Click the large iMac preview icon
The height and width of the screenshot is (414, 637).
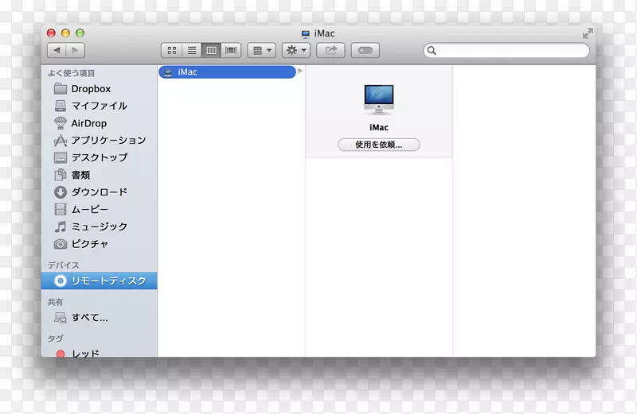pyautogui.click(x=379, y=99)
